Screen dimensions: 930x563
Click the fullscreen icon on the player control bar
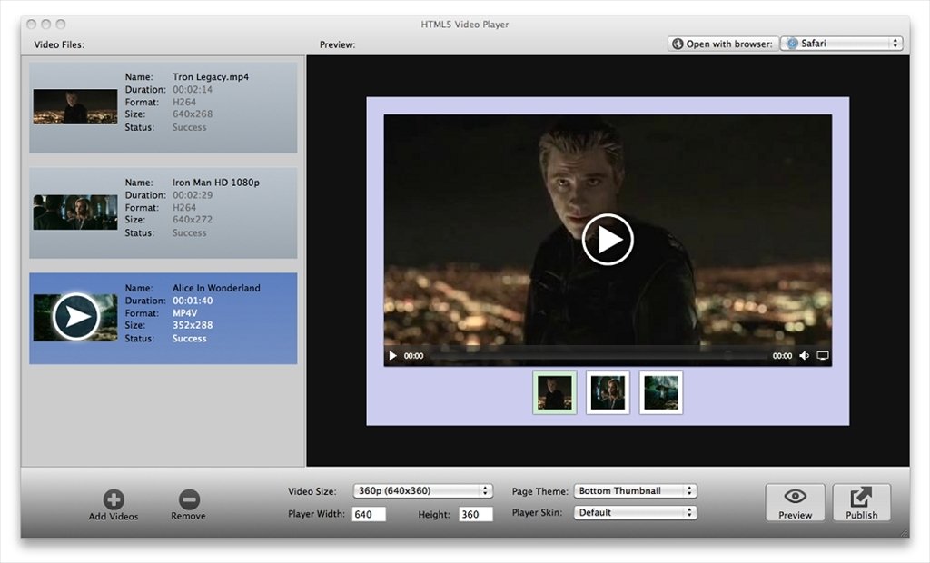point(822,356)
